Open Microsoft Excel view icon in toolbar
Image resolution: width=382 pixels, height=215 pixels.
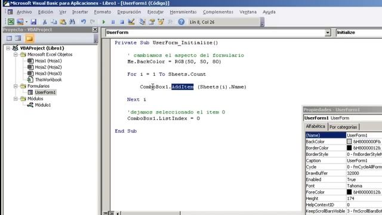coord(11,21)
